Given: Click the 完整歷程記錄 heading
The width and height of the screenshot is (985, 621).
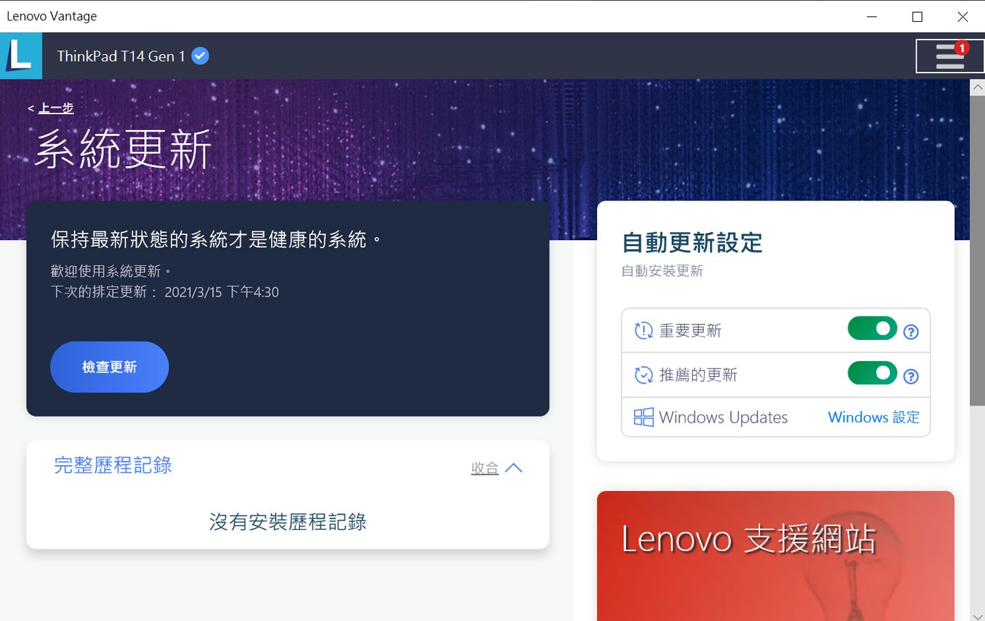Looking at the screenshot, I should click(113, 465).
